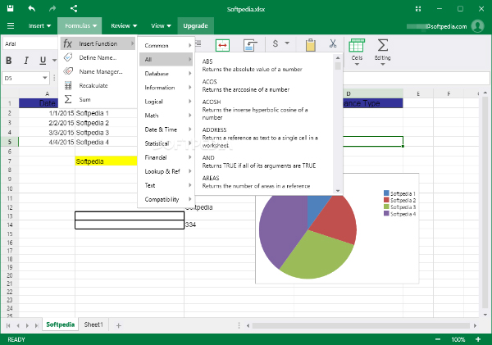This screenshot has height=345, width=492.
Task: Click the Cut scissors icon
Action: coord(333,44)
